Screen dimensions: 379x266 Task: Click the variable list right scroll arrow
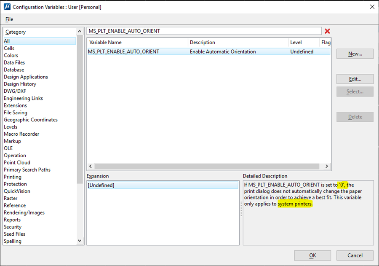click(326, 166)
